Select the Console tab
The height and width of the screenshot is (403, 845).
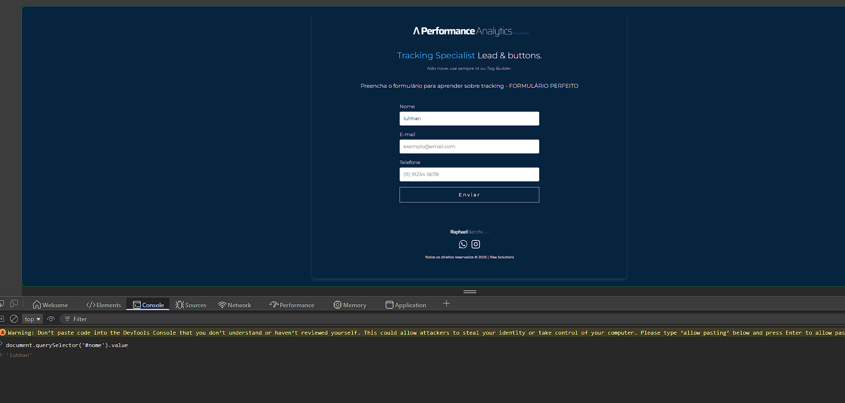click(148, 305)
